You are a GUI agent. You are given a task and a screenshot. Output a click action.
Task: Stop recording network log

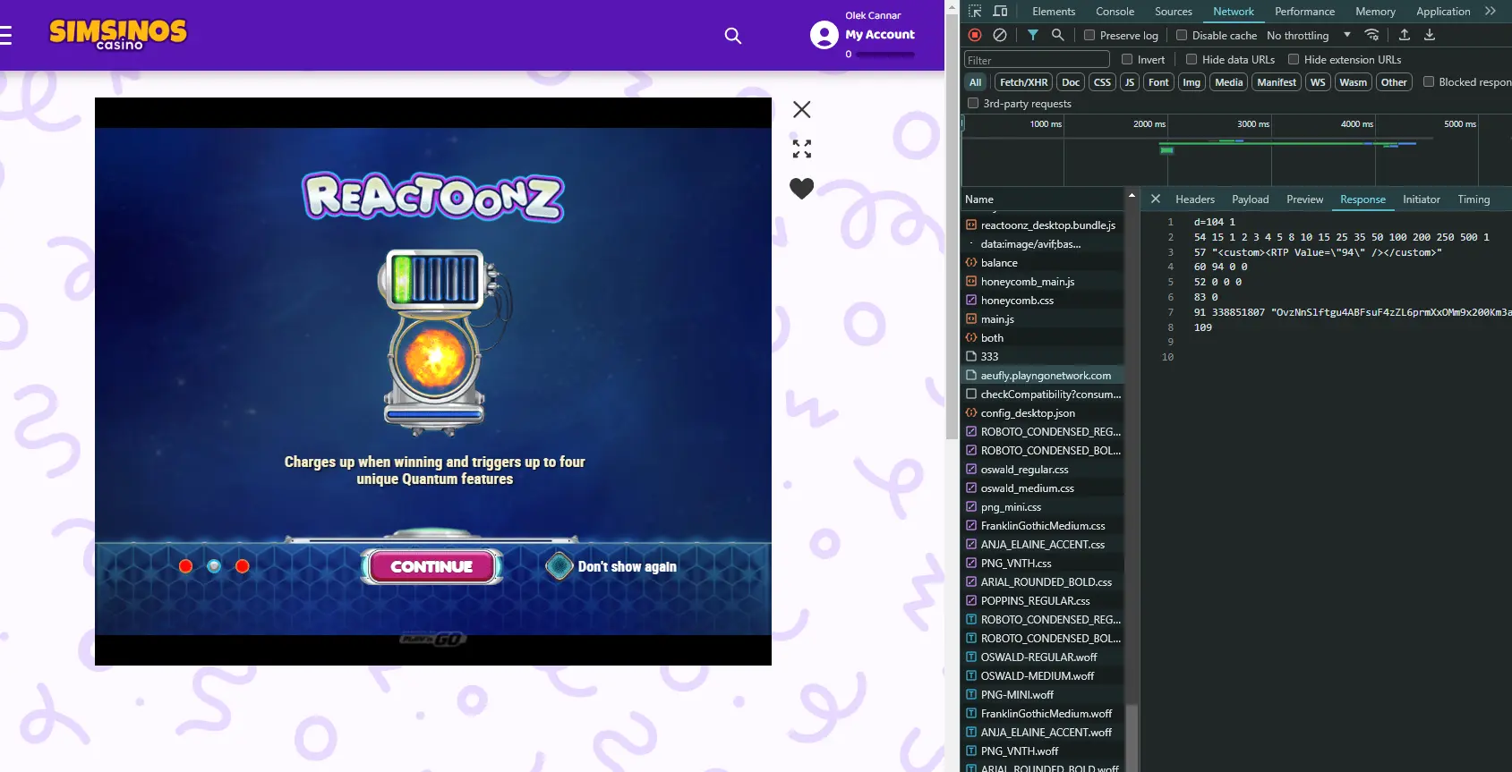click(x=975, y=35)
